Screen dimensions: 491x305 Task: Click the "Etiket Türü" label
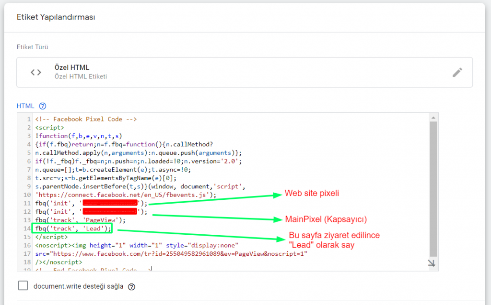click(x=32, y=47)
